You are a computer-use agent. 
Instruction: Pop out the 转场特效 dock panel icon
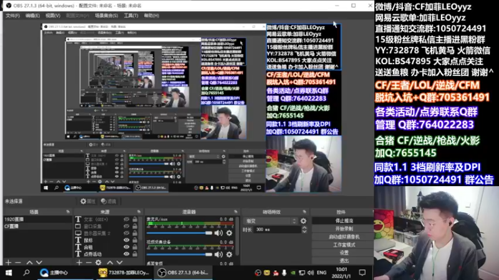[304, 212]
